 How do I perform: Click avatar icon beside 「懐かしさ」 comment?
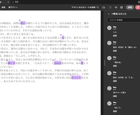tap(109, 43)
